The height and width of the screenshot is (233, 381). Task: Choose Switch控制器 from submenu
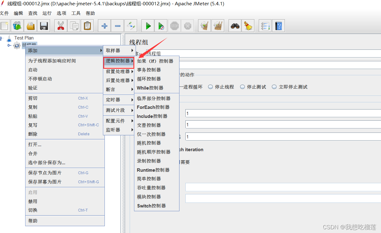[157, 206]
